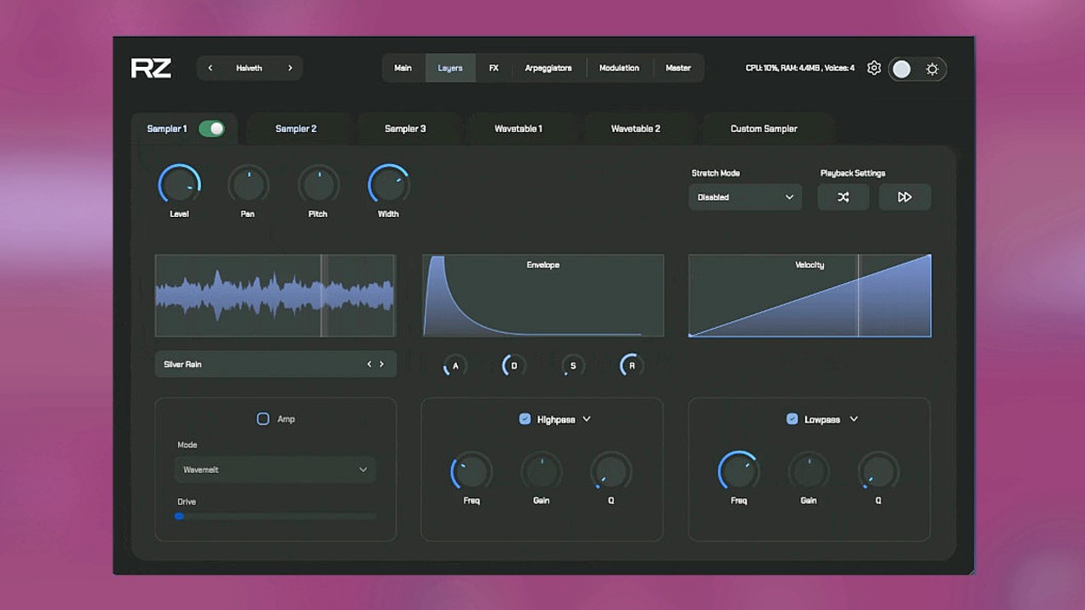The height and width of the screenshot is (610, 1085).
Task: Switch to the Modulation tab
Action: [x=620, y=68]
